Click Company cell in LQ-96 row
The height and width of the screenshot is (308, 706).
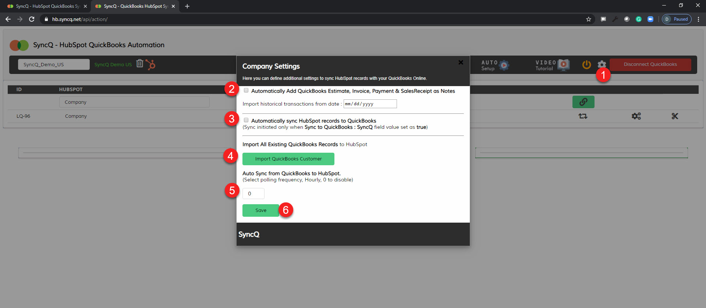pyautogui.click(x=76, y=116)
